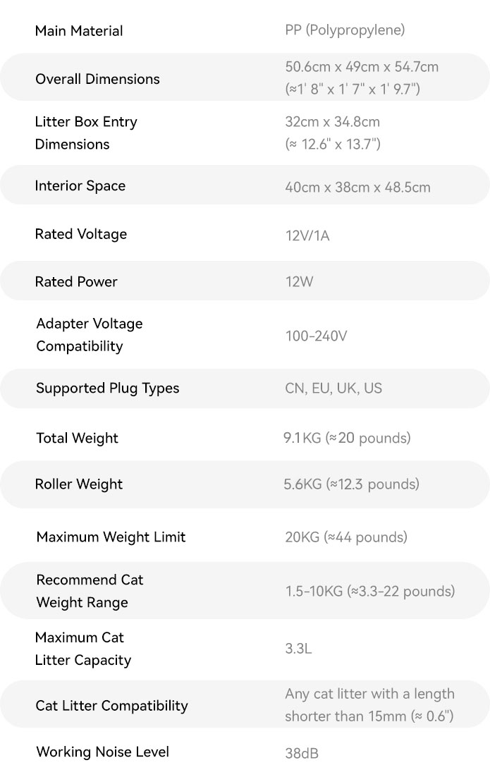Select the 38dB working noise value
The image size is (490, 777).
(x=302, y=753)
